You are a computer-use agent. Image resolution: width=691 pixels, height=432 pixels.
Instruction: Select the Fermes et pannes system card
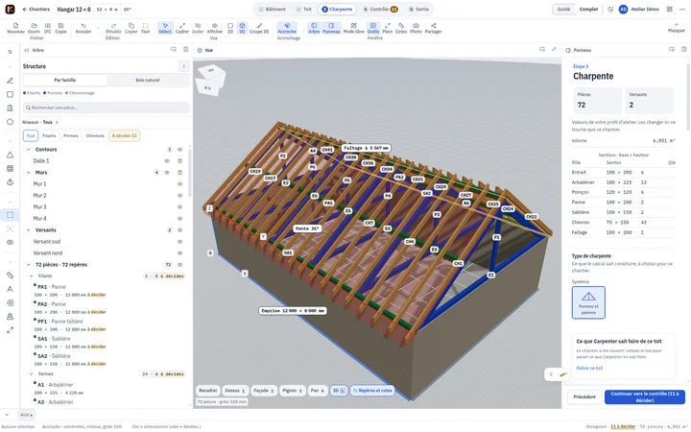pos(588,302)
